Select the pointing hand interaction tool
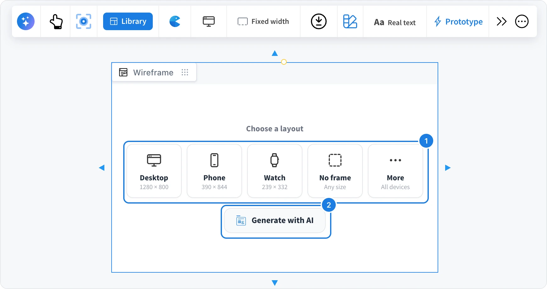Image resolution: width=547 pixels, height=289 pixels. pyautogui.click(x=56, y=21)
